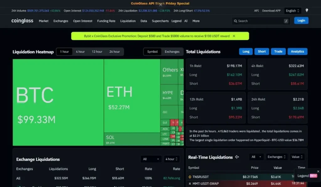Click the search magnifier icon
Screen dimensions: 321x187
[236, 21]
